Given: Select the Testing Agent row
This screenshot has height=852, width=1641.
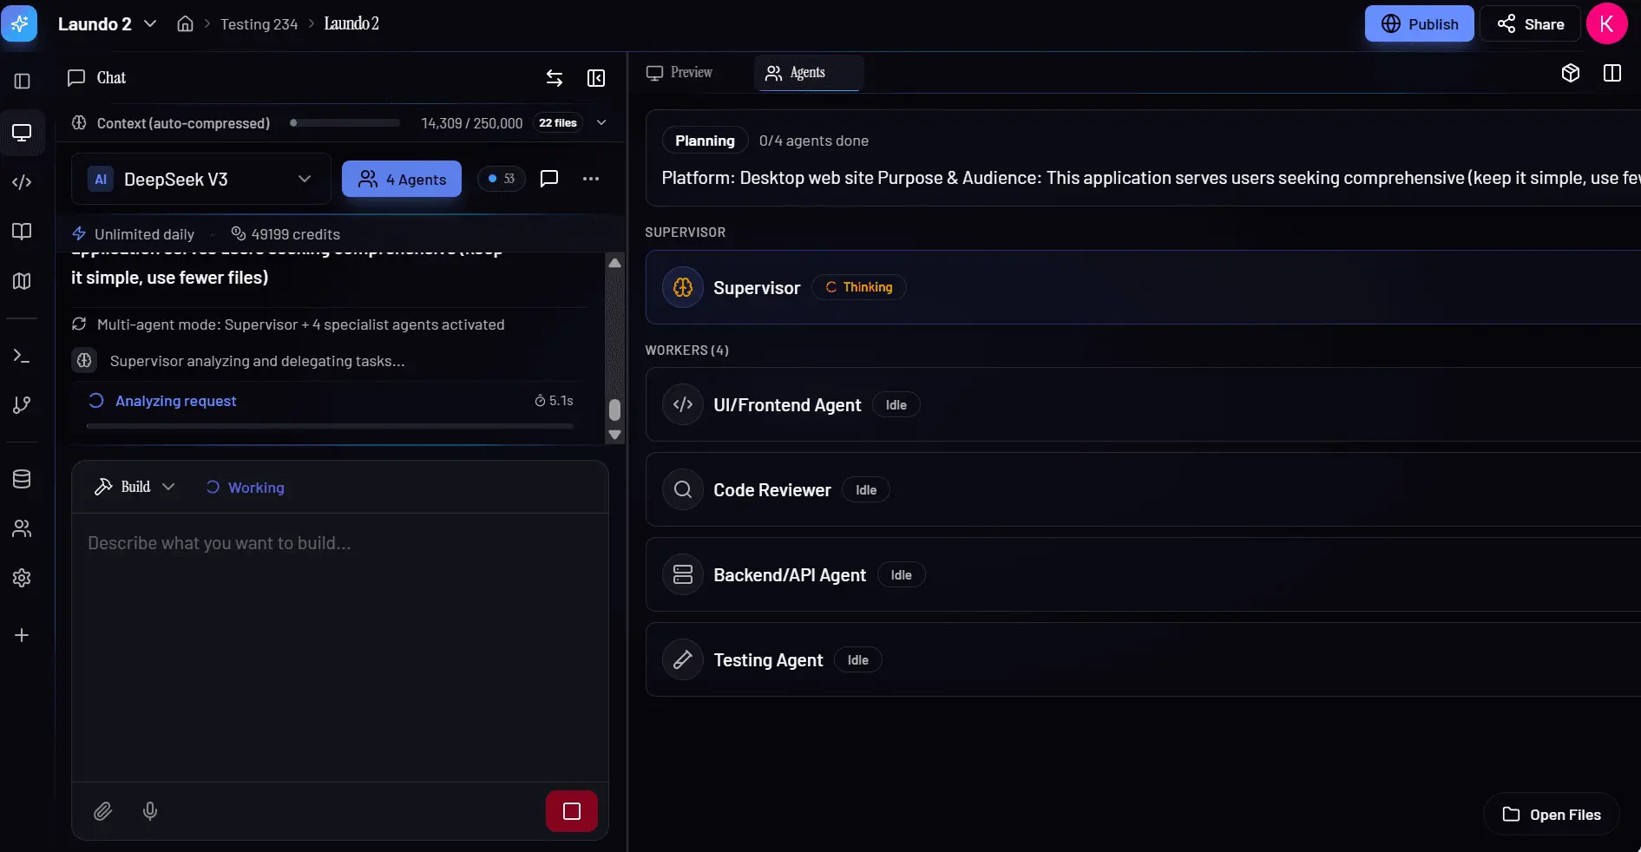Looking at the screenshot, I should tap(1143, 659).
